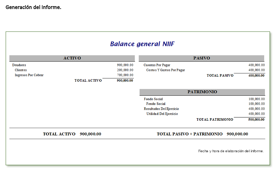Click the 'TOTAL PASIVO + PATRIMONIO' summary label

click(189, 134)
